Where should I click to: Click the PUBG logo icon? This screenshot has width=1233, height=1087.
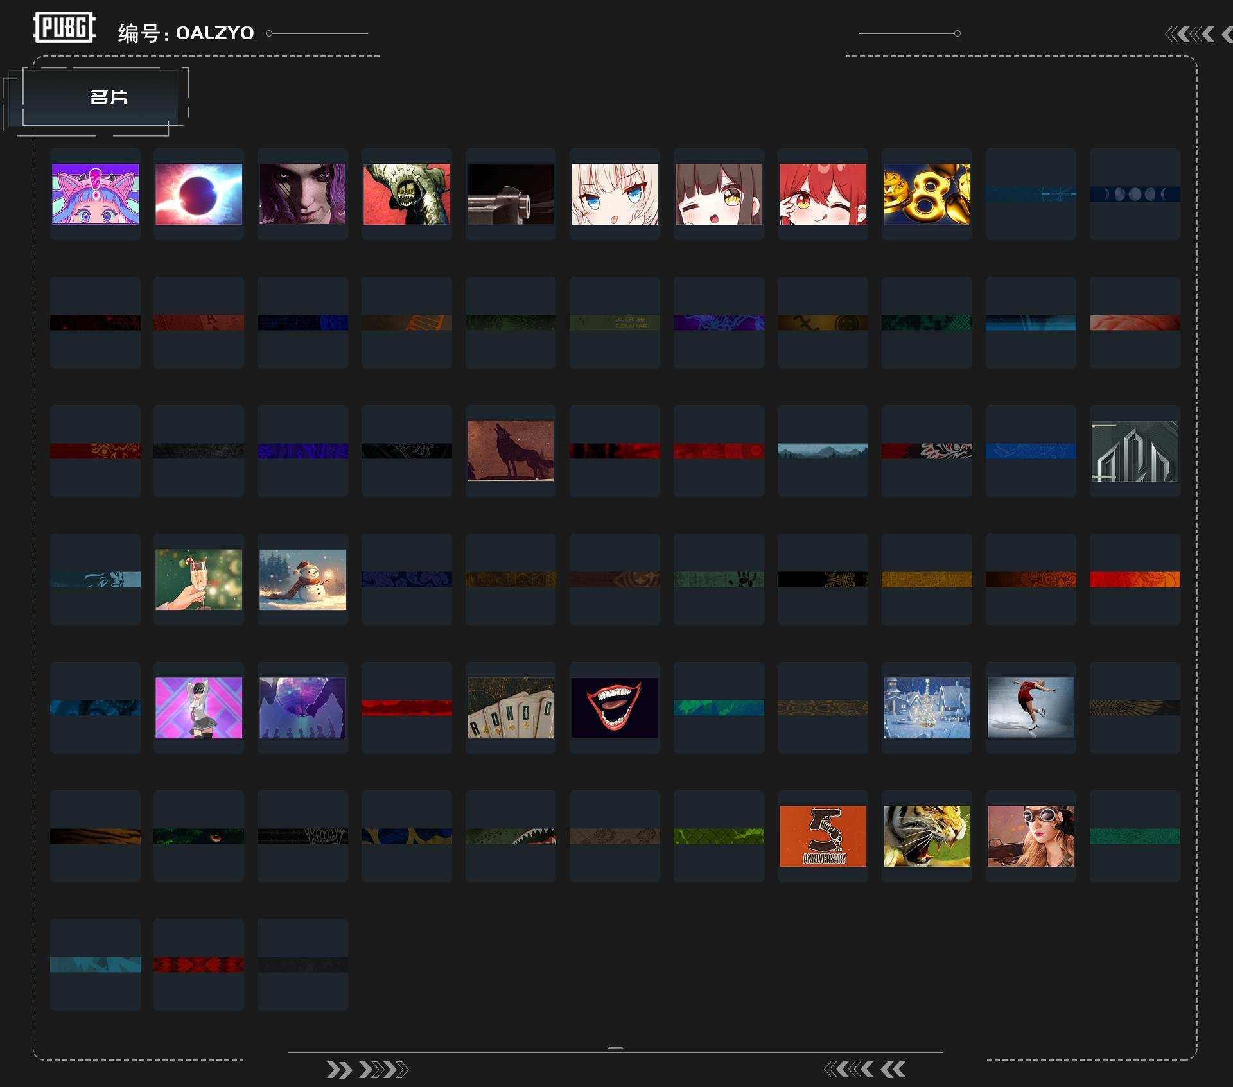(64, 27)
